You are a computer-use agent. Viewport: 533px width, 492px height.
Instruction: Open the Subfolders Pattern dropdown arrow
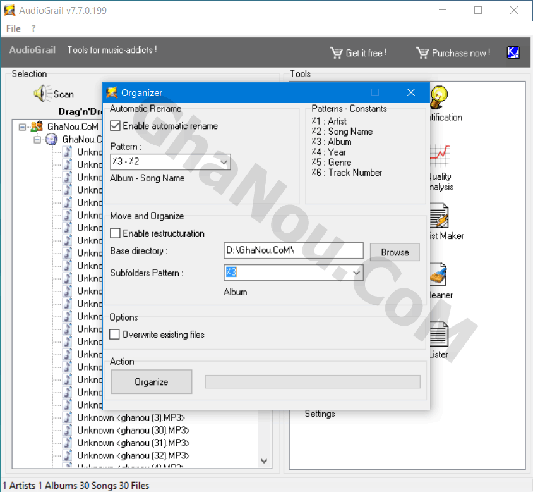[x=356, y=273]
